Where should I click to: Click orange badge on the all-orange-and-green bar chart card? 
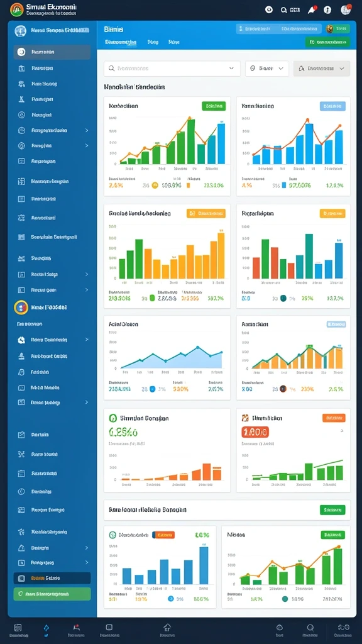[206, 213]
